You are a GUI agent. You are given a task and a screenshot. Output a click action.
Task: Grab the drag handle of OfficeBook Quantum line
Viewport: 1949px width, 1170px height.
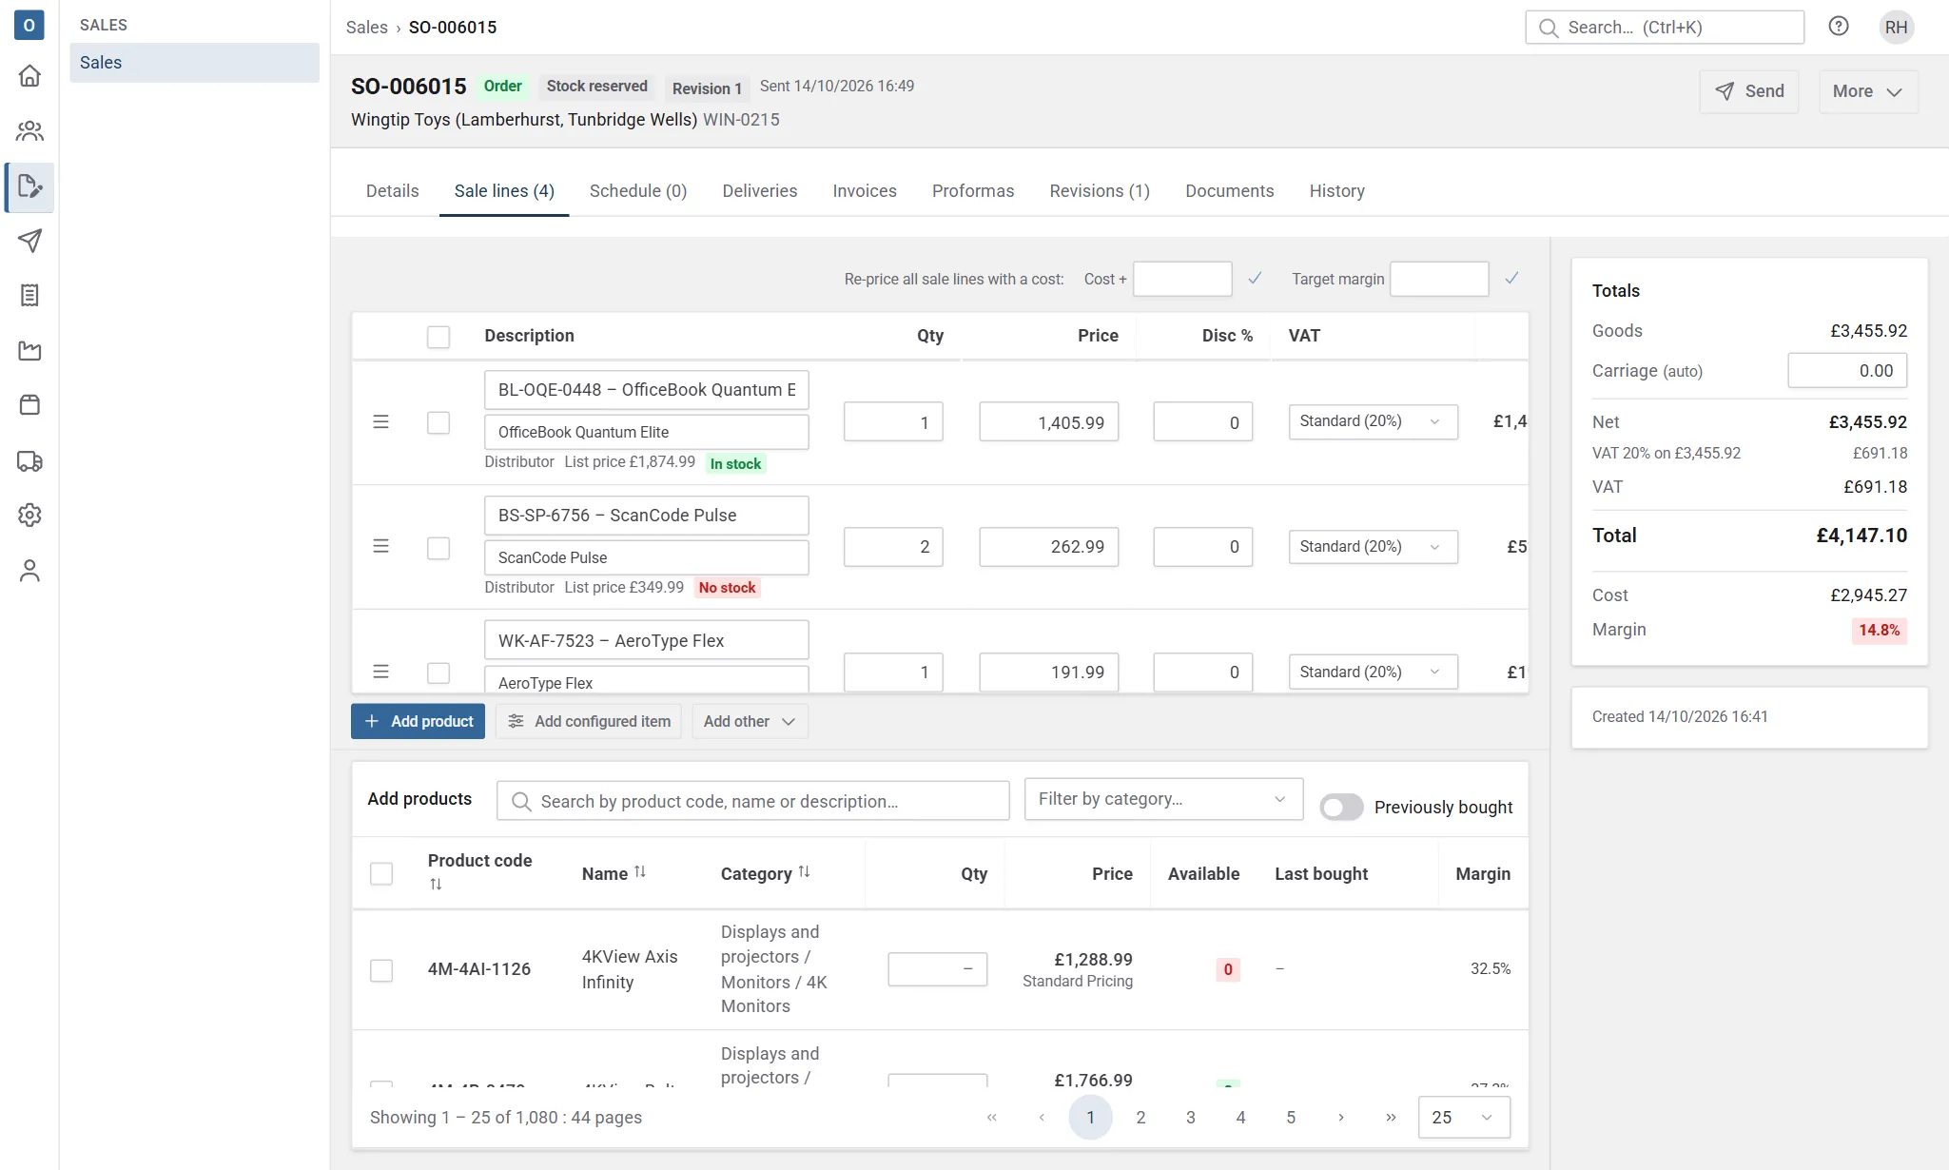tap(380, 421)
